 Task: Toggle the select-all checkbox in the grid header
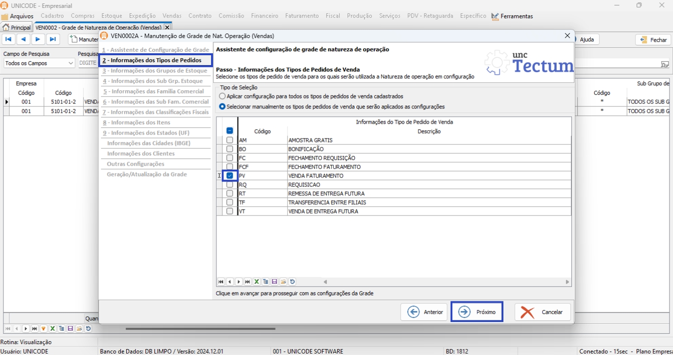pyautogui.click(x=230, y=131)
